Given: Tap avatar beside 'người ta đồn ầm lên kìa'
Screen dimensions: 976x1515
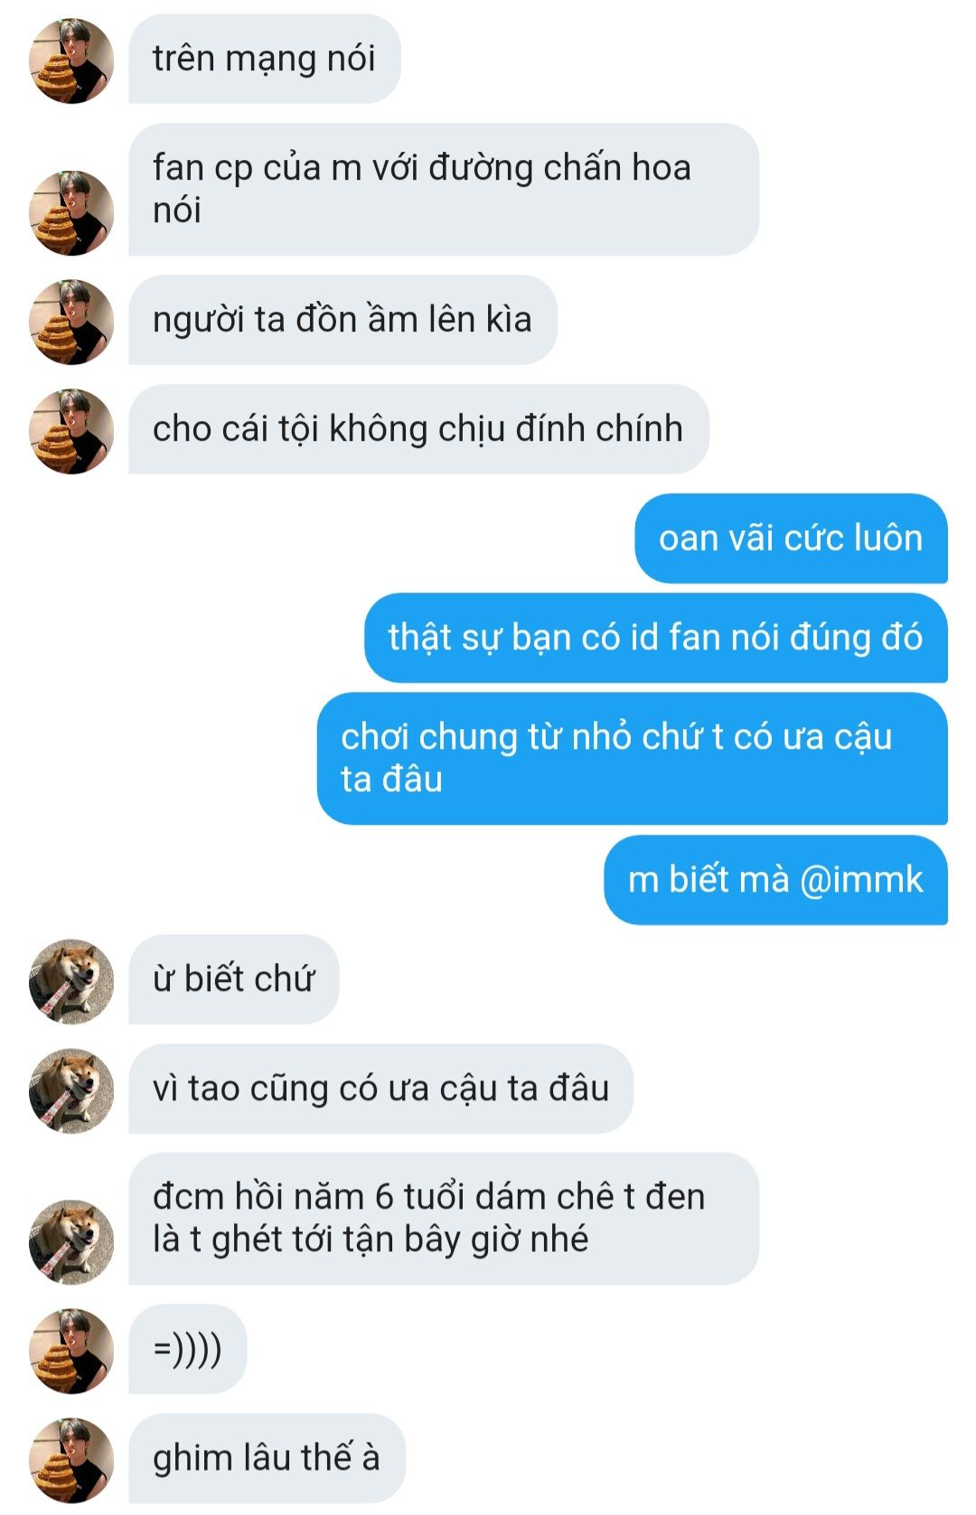Looking at the screenshot, I should click(x=71, y=322).
